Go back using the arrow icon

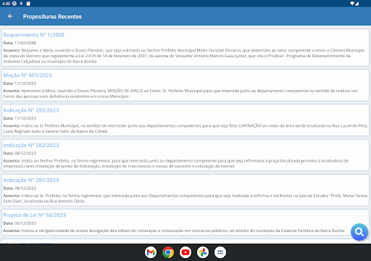click(x=10, y=16)
